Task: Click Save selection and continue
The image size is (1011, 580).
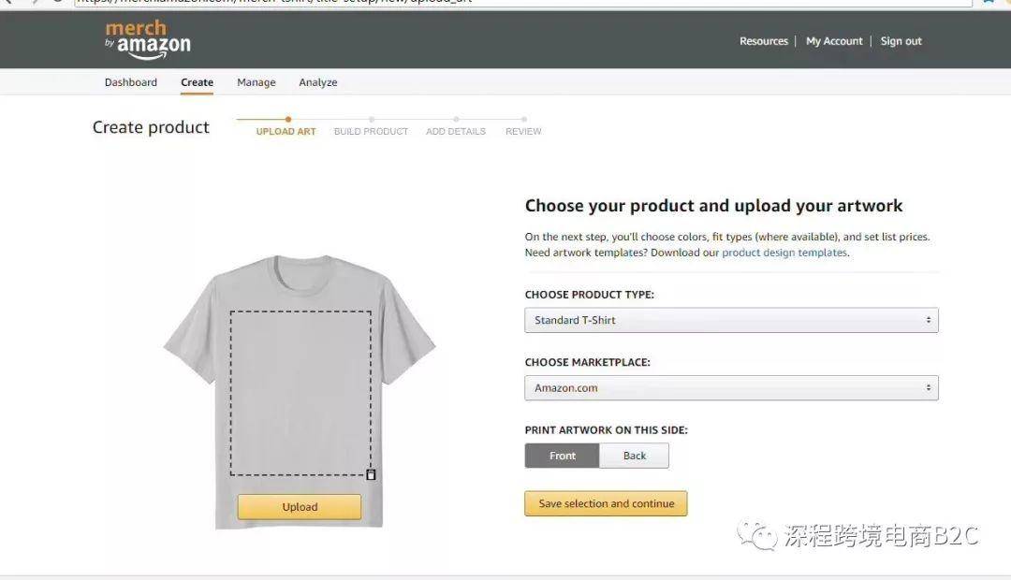Action: pyautogui.click(x=606, y=503)
